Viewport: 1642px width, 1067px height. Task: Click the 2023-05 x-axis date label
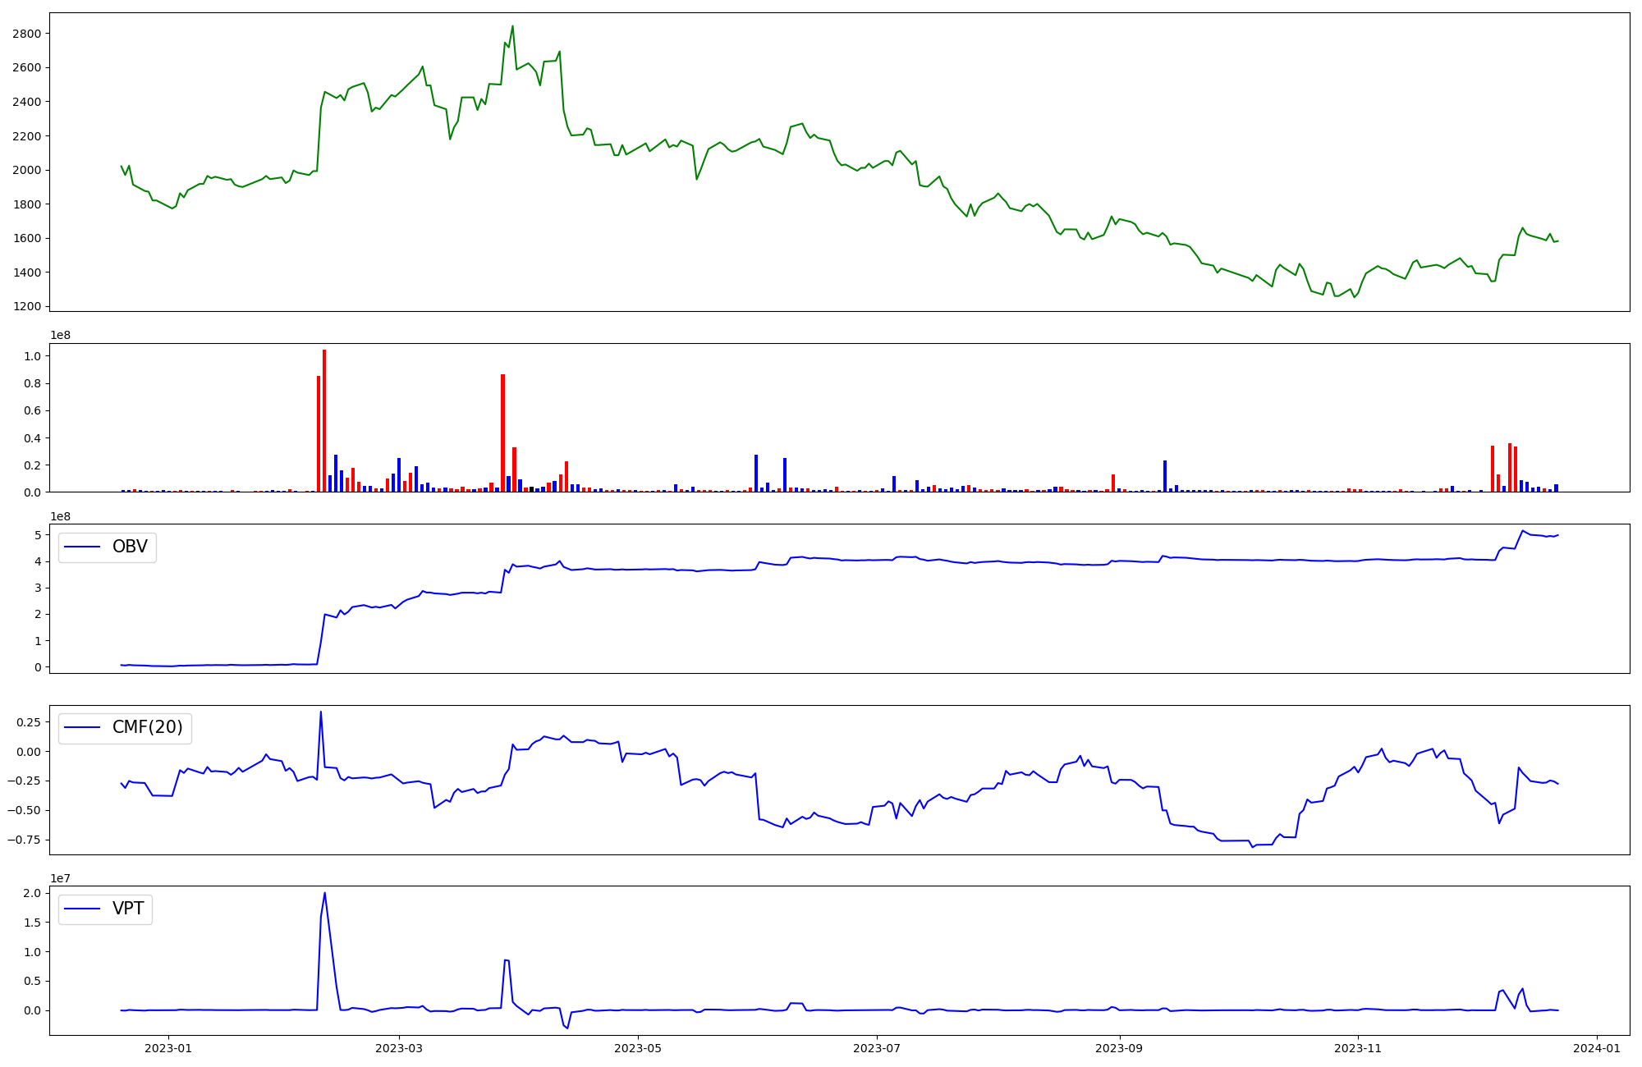click(638, 1047)
